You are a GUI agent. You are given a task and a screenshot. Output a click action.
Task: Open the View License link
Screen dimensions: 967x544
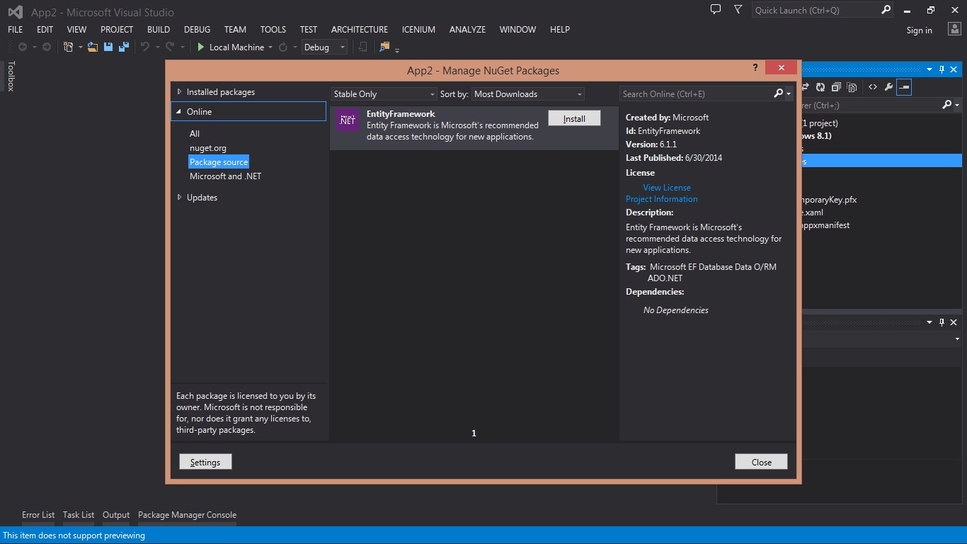pyautogui.click(x=667, y=188)
